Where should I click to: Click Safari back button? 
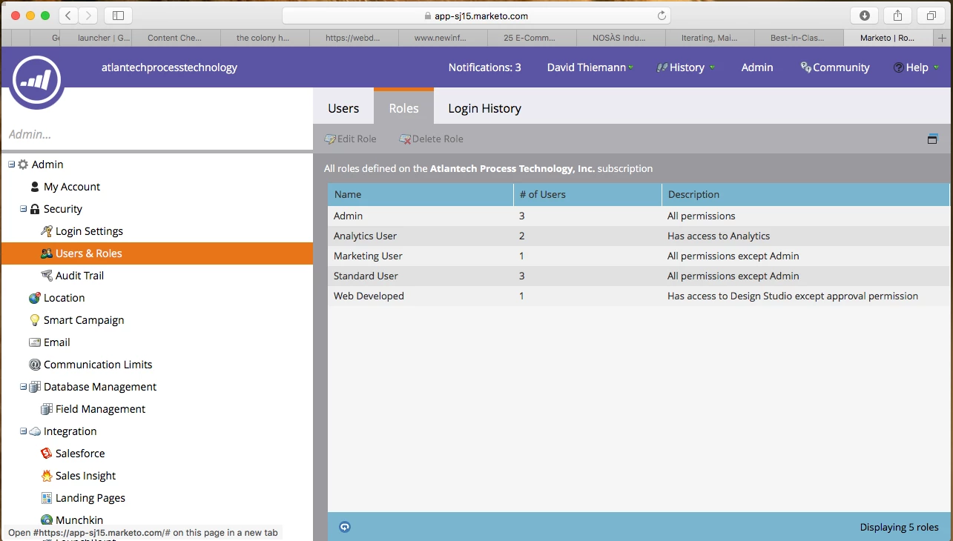68,16
